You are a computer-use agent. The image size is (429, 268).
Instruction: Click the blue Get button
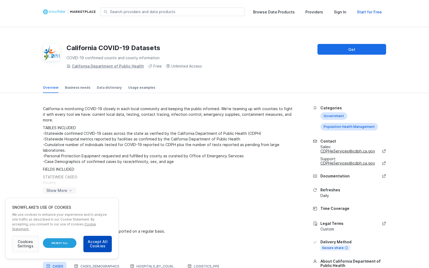tap(352, 49)
